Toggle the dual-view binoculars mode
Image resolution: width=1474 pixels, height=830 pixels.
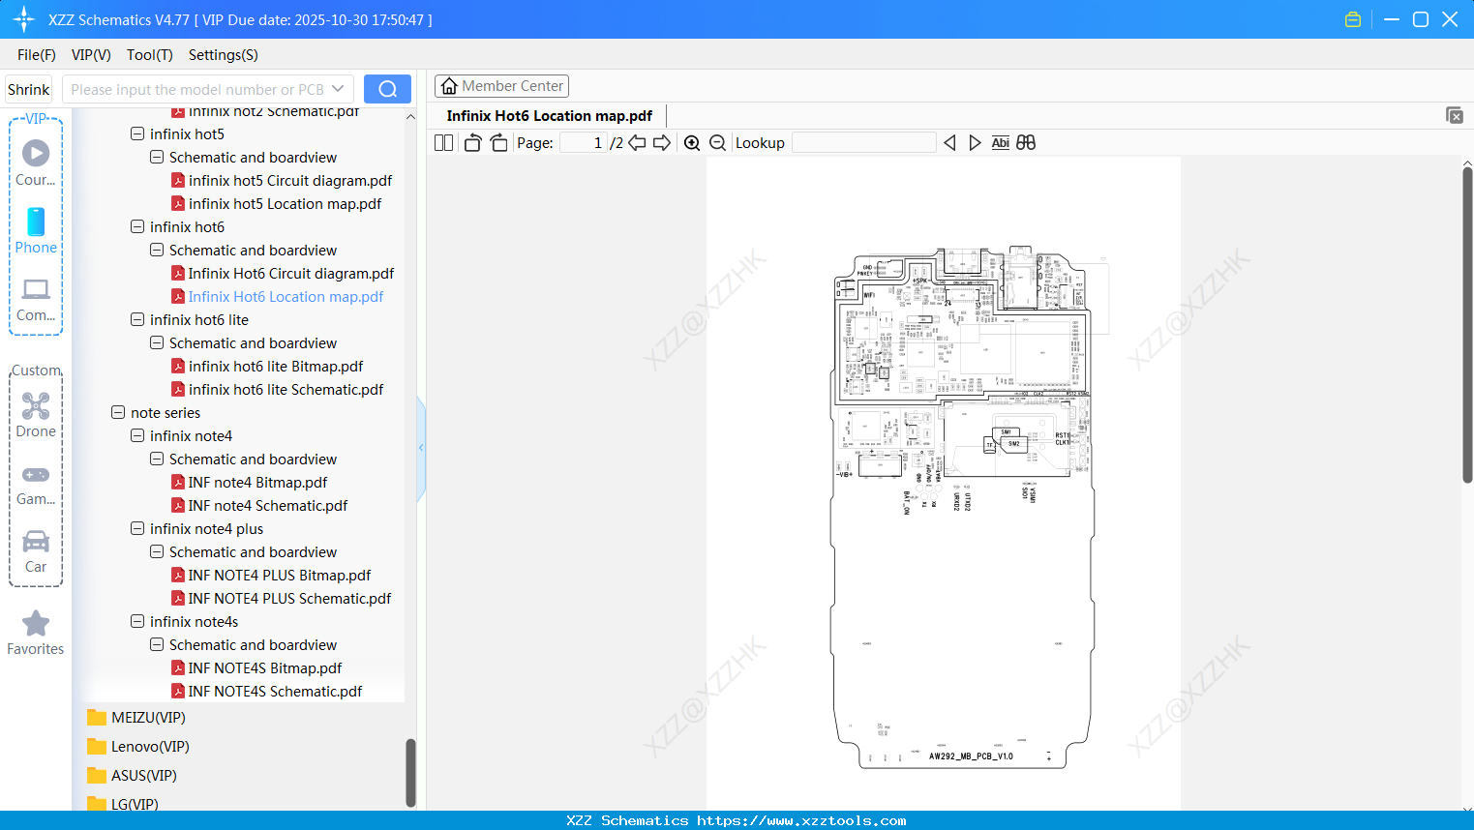(1025, 142)
